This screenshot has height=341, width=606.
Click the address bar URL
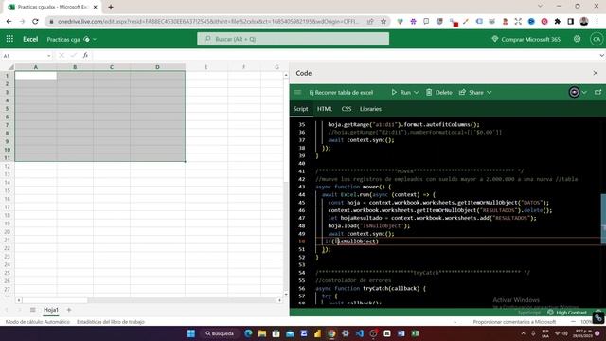click(x=208, y=21)
